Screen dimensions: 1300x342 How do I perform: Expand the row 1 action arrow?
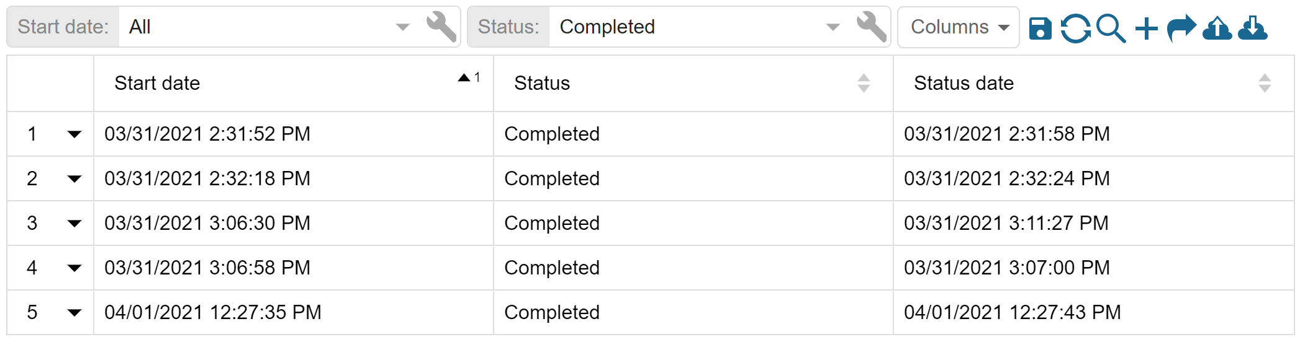point(74,134)
